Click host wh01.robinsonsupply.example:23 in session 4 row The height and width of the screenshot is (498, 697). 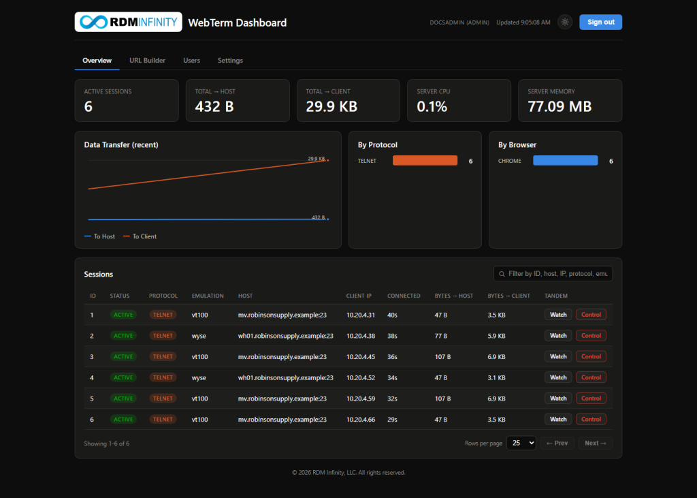point(285,377)
